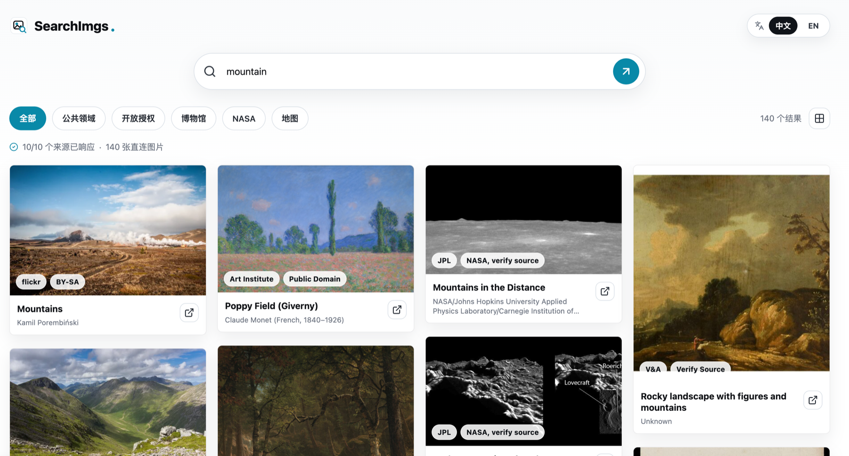
Task: Show only 博物馆 results
Action: (x=194, y=118)
